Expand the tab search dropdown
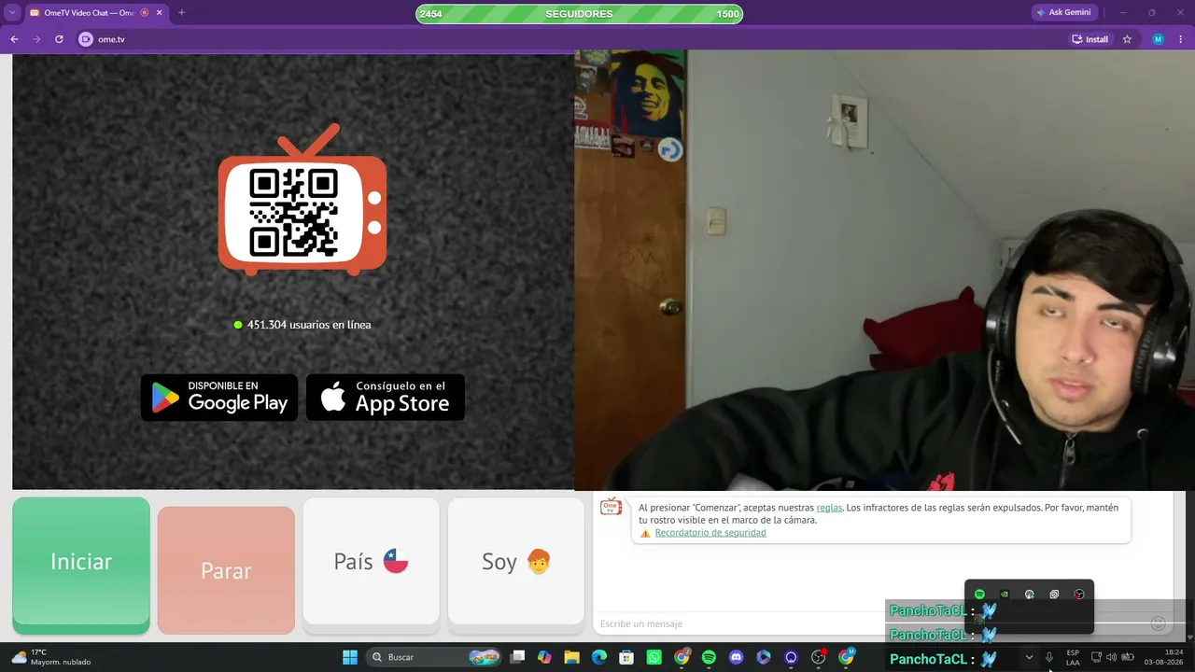 (12, 13)
